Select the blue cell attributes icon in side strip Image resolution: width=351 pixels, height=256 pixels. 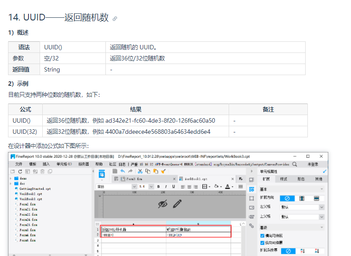click(x=252, y=189)
